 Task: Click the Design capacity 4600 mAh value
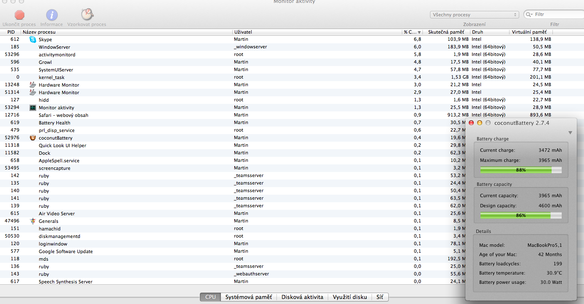(550, 206)
